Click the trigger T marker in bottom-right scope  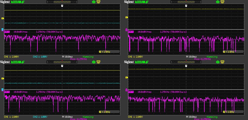186,66
